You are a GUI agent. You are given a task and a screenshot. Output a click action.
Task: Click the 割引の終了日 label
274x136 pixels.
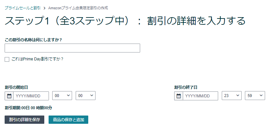point(185,87)
